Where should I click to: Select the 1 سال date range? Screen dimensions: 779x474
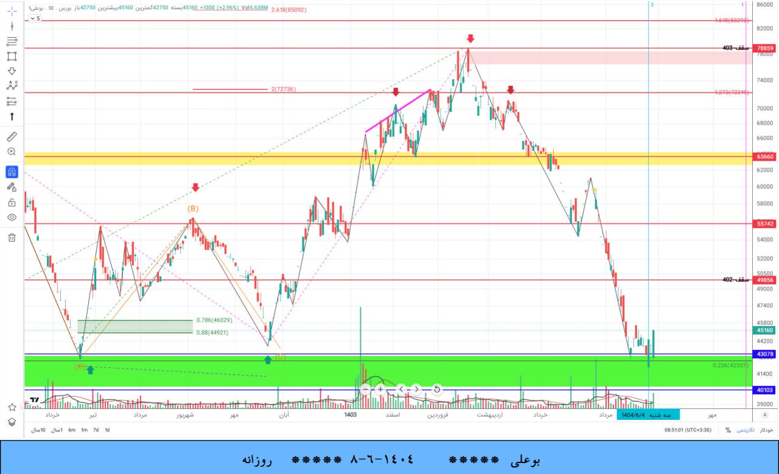57,430
